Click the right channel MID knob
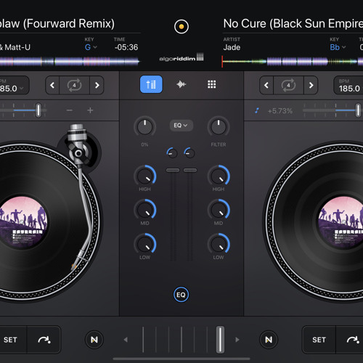 coord(219,210)
